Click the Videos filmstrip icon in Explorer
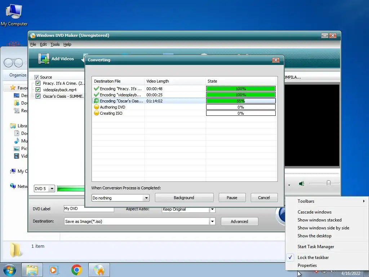The image size is (369, 277). tap(17, 156)
